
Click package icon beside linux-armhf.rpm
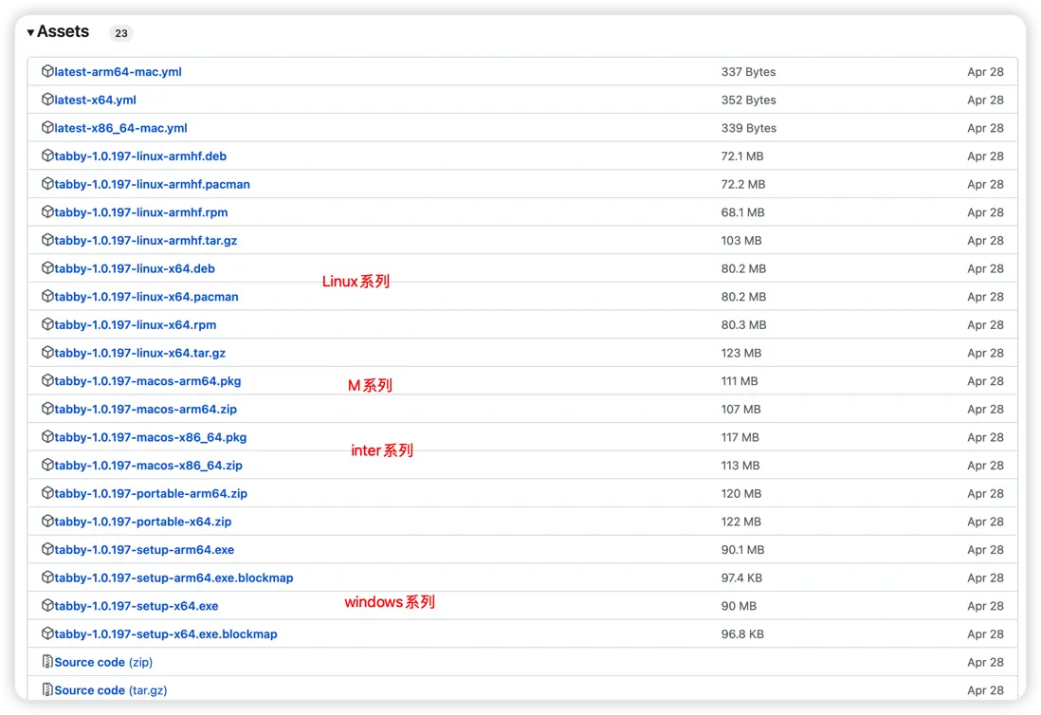[x=47, y=211]
